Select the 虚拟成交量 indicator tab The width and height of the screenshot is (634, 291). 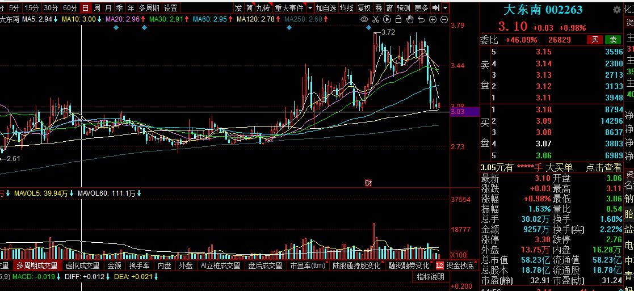(x=82, y=265)
